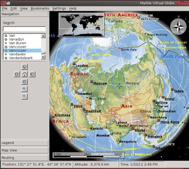The width and height of the screenshot is (189, 169).
Task: Click the Mount Elbrus mountain marker
Action: pos(87,97)
